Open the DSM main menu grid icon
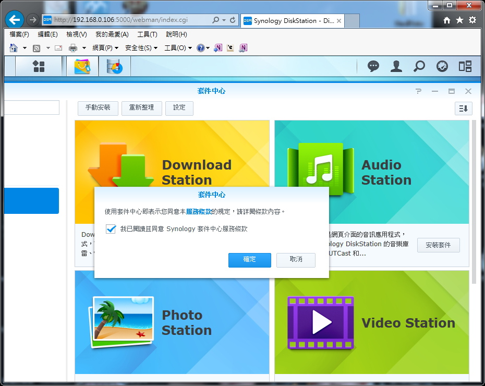 coord(39,66)
